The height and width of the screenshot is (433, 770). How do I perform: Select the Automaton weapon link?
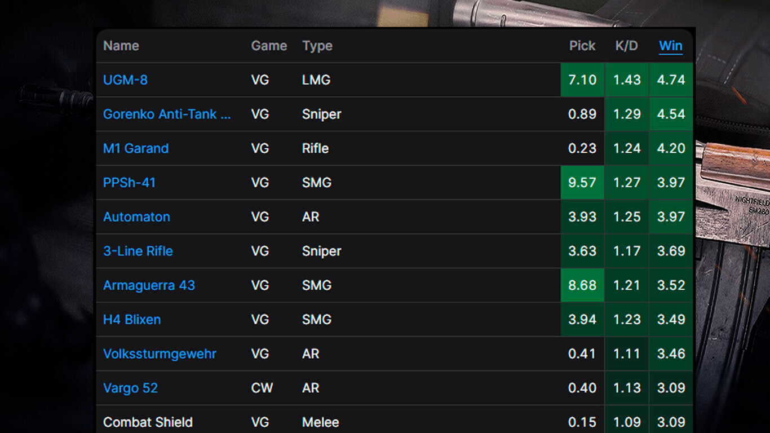[x=136, y=217]
